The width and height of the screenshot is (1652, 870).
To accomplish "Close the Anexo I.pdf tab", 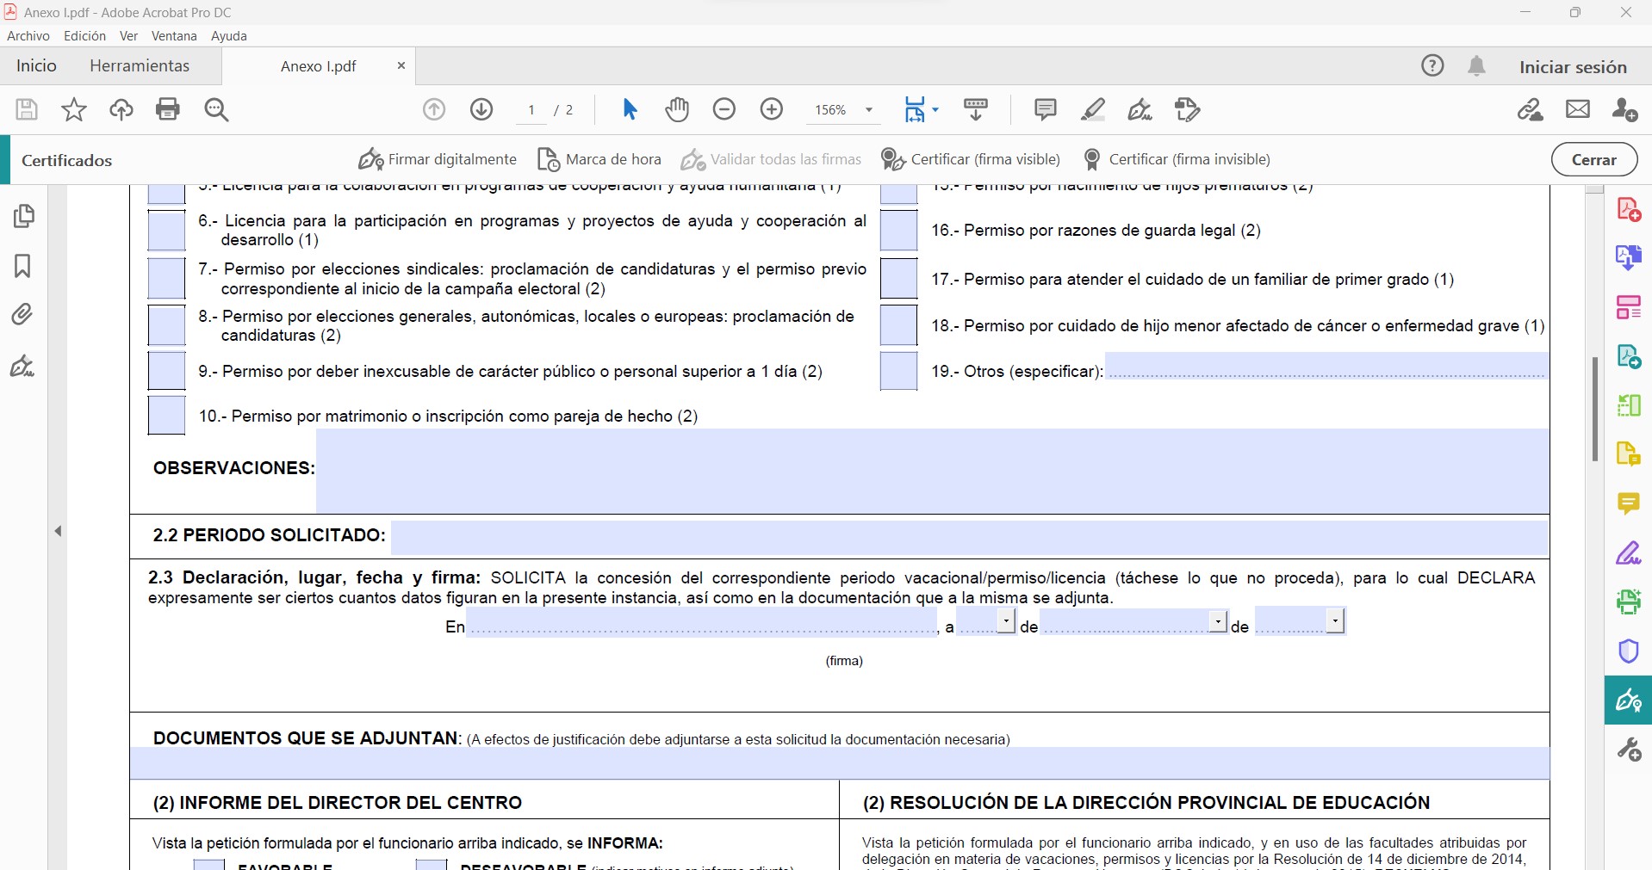I will pyautogui.click(x=401, y=65).
